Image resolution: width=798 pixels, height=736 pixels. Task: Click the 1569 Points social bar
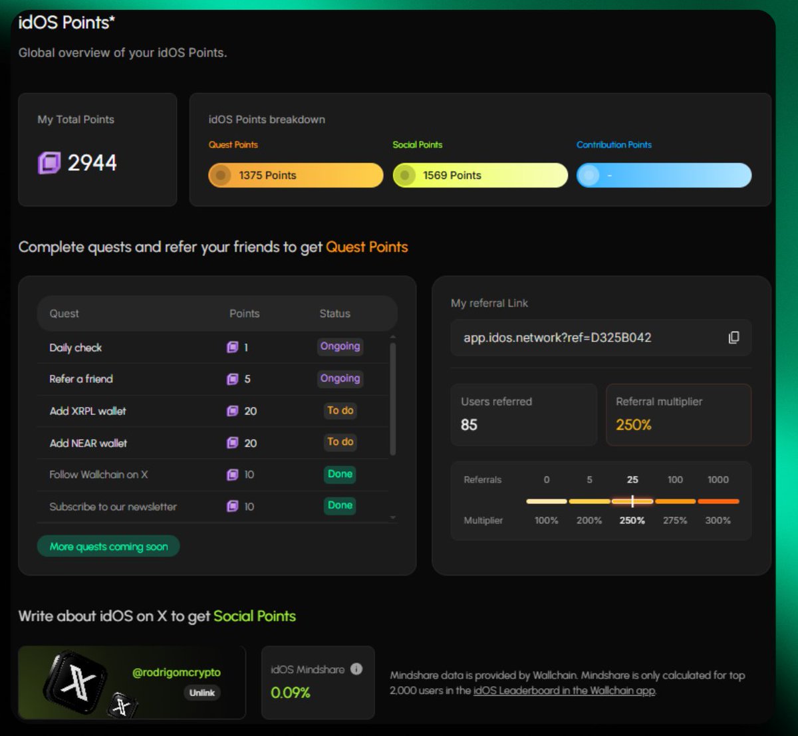pyautogui.click(x=480, y=176)
